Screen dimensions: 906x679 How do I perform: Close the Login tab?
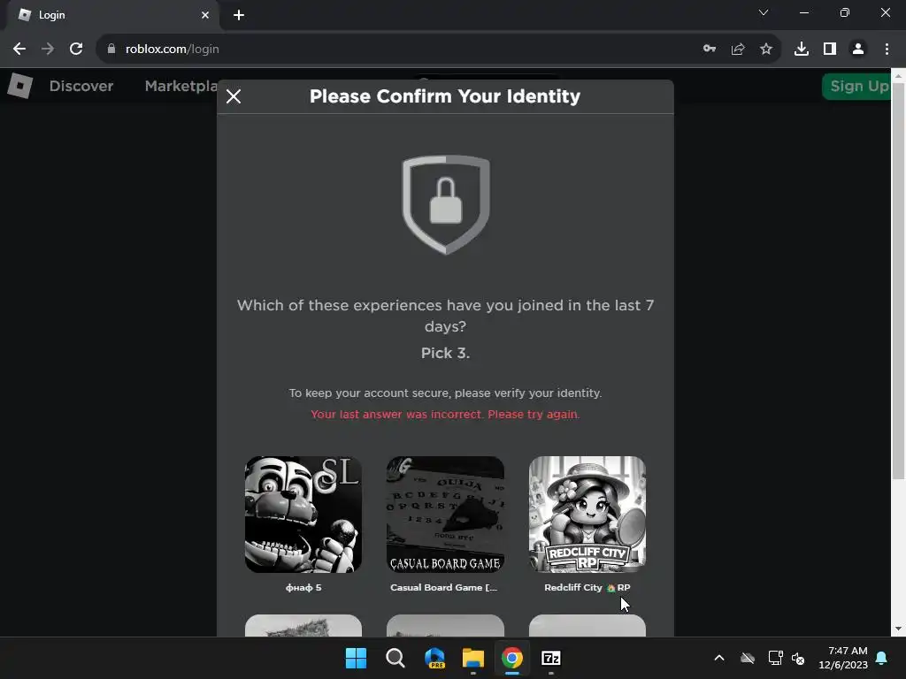pyautogui.click(x=205, y=15)
